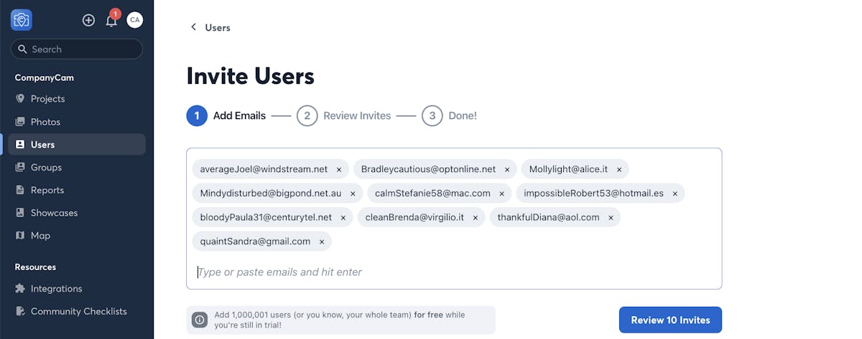The image size is (862, 339).
Task: Click the Review 10 Invites button
Action: click(x=670, y=320)
